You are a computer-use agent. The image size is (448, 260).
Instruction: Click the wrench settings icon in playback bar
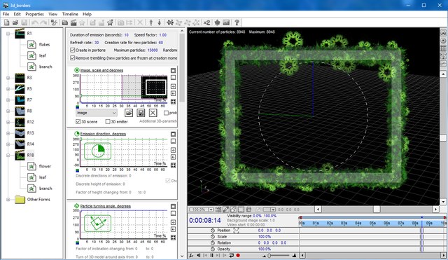click(191, 255)
